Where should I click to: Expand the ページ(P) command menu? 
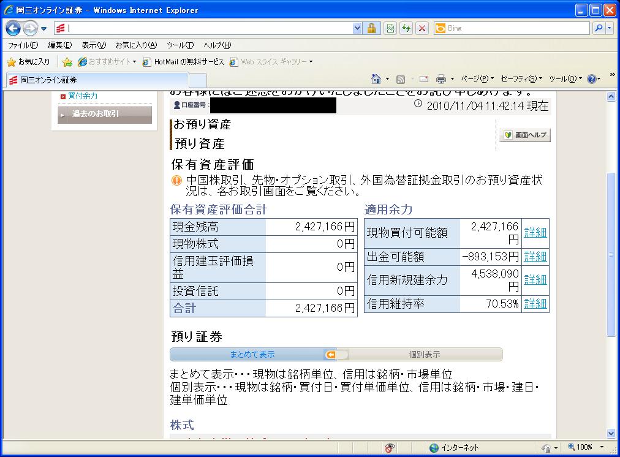click(x=477, y=79)
